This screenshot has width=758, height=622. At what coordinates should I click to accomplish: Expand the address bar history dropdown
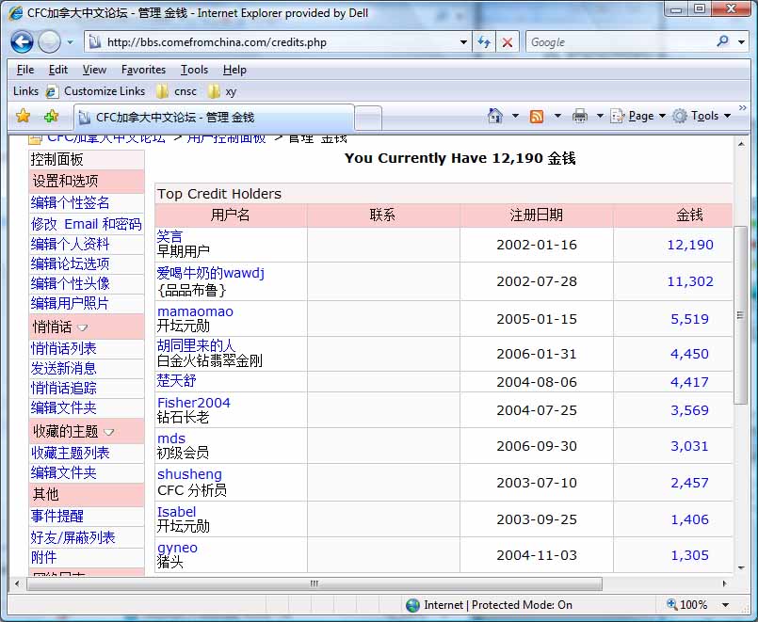point(463,42)
